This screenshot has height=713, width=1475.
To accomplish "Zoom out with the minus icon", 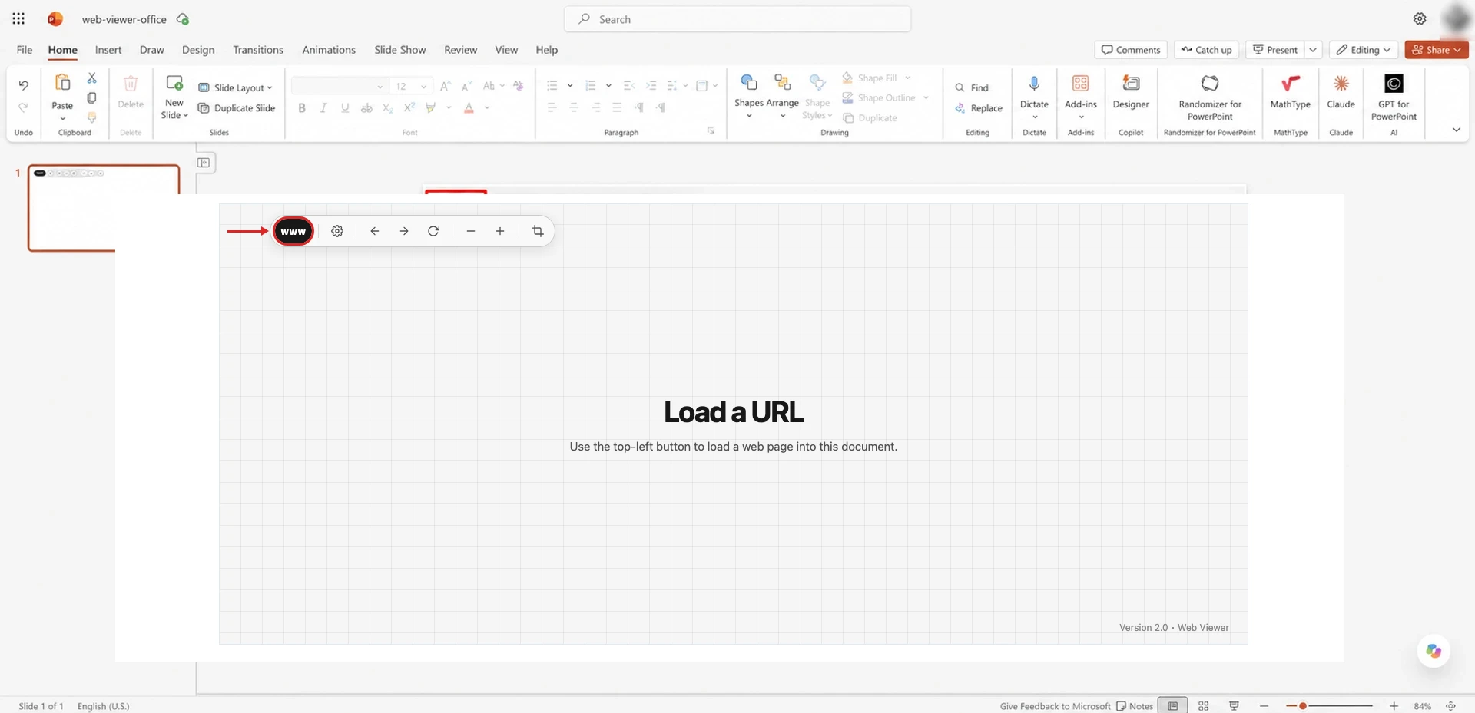I will point(471,231).
